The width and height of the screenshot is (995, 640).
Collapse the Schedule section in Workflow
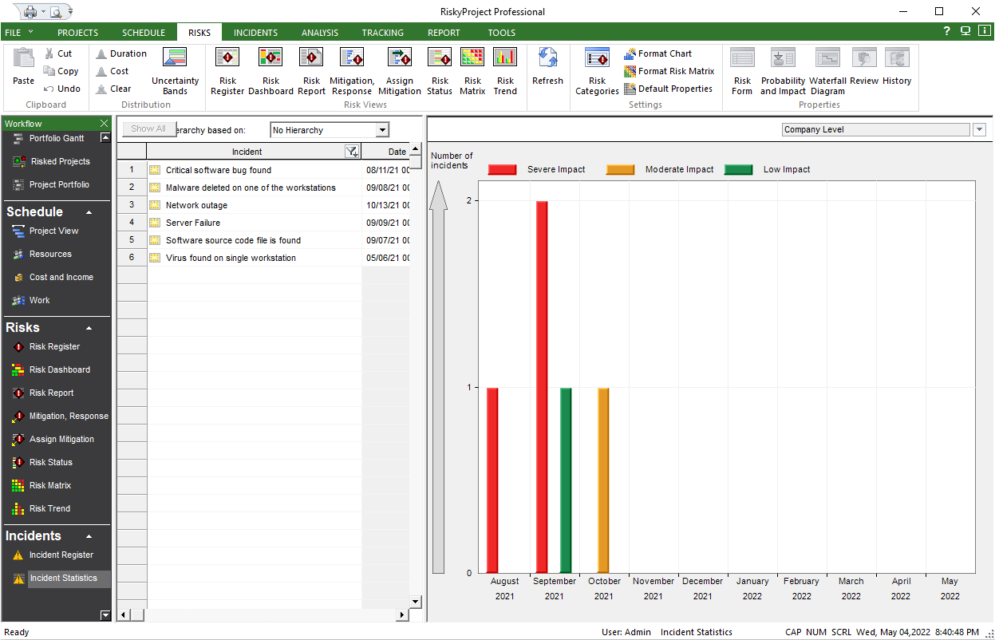click(89, 212)
